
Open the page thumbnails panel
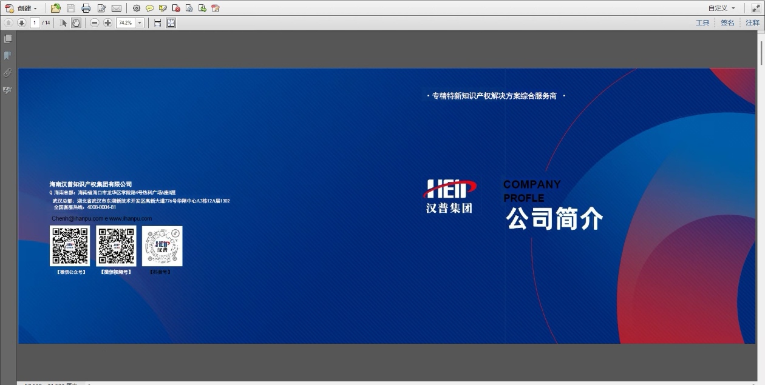pyautogui.click(x=8, y=39)
